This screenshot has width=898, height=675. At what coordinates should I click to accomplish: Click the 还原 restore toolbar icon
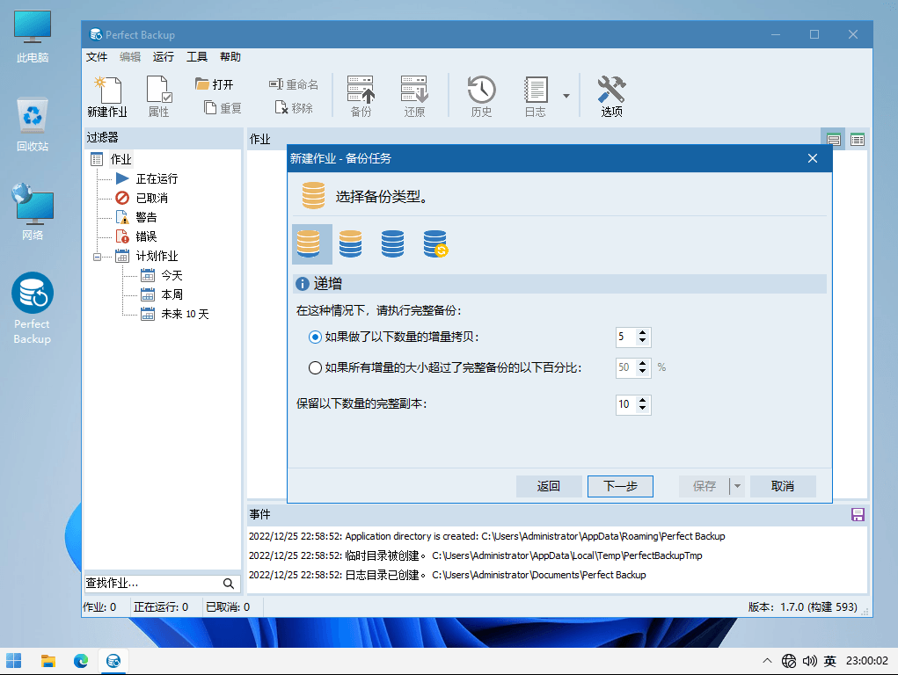pyautogui.click(x=414, y=96)
